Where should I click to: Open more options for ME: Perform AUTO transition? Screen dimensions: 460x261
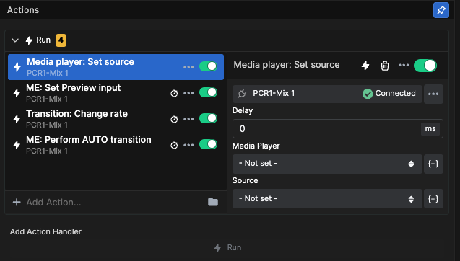click(x=188, y=145)
